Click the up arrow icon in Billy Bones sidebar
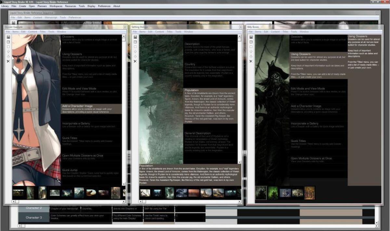Viewport: 390px width, 231px height. click(251, 51)
